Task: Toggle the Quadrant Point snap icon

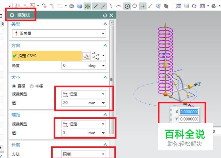Action: (x=135, y=6)
